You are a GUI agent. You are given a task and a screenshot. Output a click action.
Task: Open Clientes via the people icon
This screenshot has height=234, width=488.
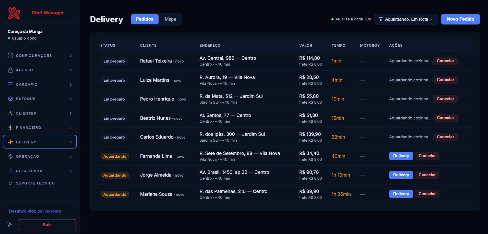point(10,113)
